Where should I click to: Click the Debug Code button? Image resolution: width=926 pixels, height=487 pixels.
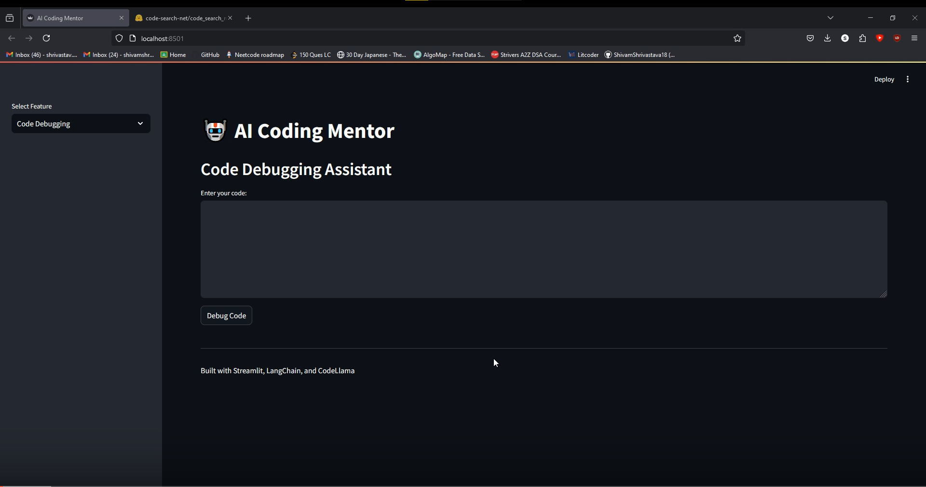(x=226, y=316)
